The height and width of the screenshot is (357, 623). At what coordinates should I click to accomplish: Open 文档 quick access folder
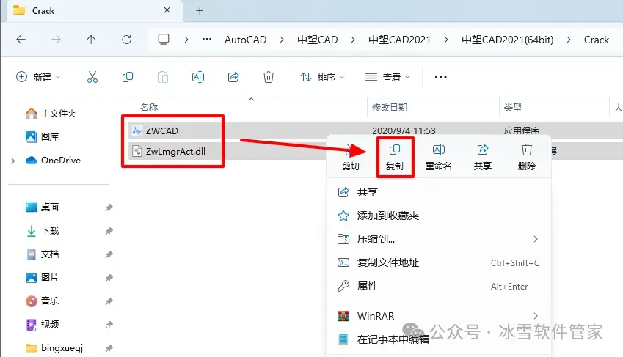click(x=42, y=254)
